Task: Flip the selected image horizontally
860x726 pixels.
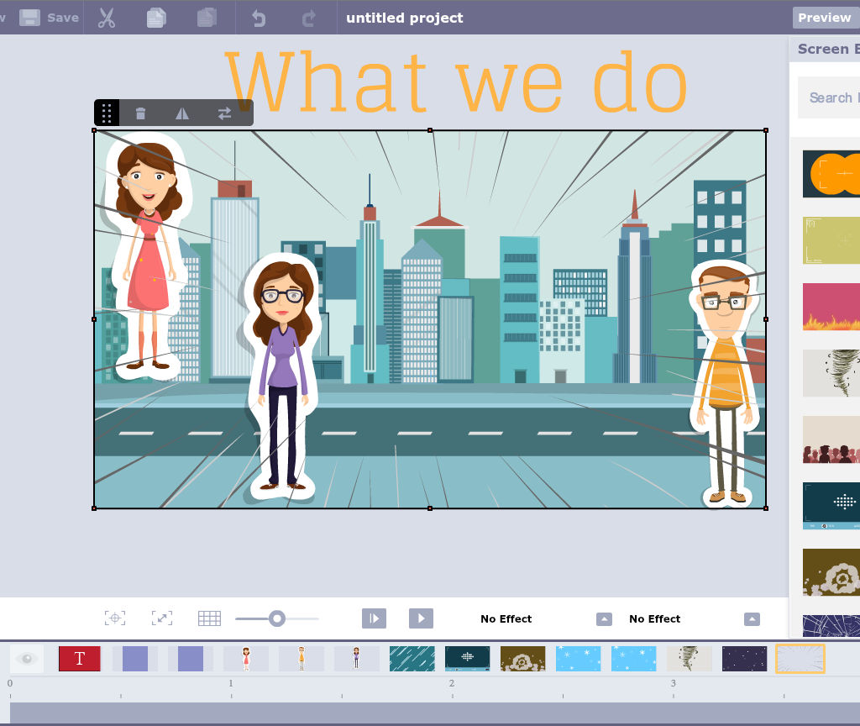Action: (182, 112)
